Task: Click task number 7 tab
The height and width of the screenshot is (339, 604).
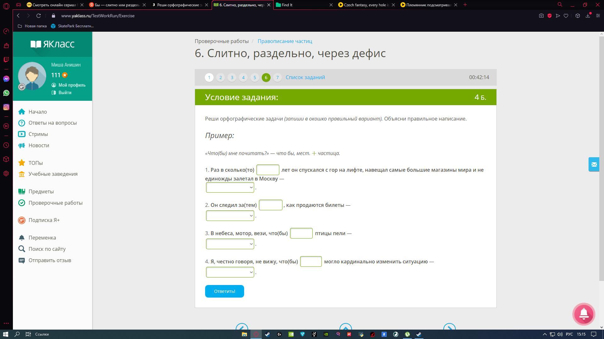Action: (x=277, y=77)
